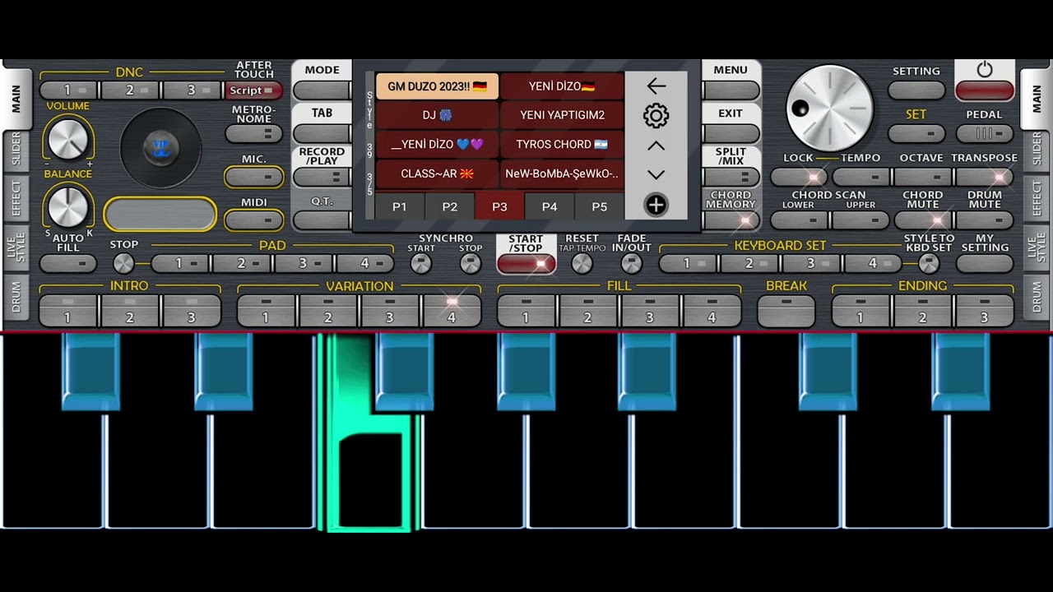Click the SYNCHRO STOP round button
Screen dimensions: 1053x592
[x=471, y=263]
